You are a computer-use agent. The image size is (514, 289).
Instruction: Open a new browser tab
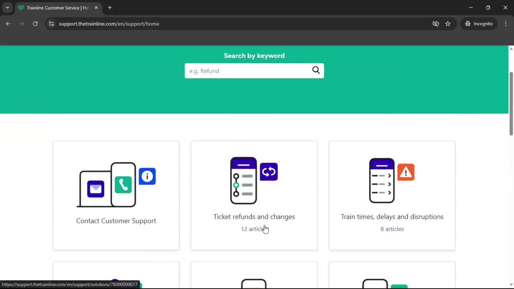[109, 7]
